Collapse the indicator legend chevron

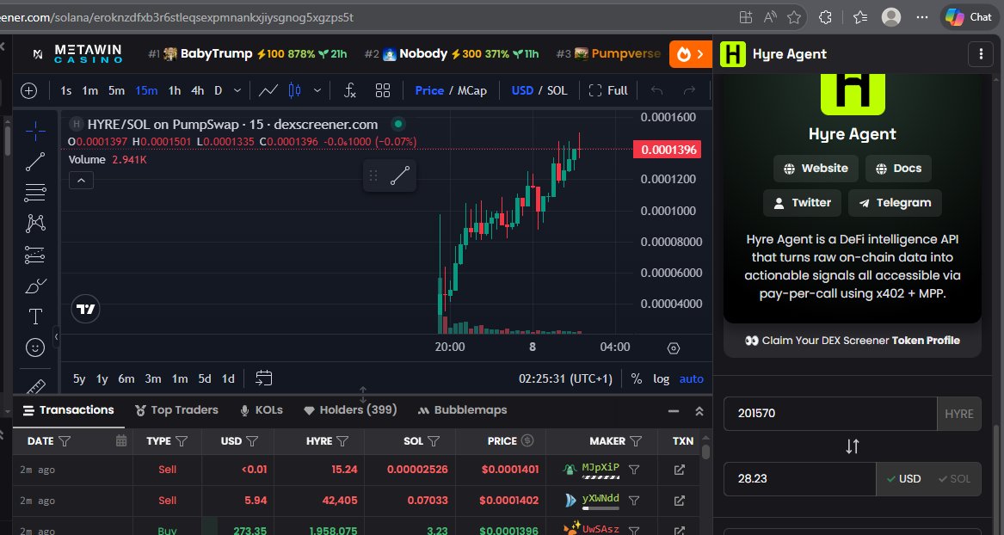pos(82,181)
